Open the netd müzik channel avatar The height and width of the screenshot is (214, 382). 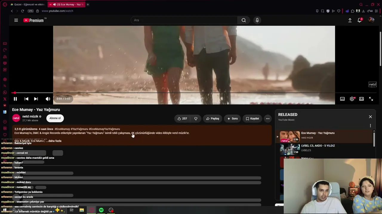click(x=16, y=118)
